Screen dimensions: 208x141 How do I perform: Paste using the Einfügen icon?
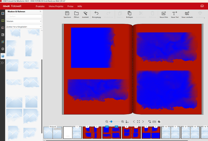coord(129,15)
